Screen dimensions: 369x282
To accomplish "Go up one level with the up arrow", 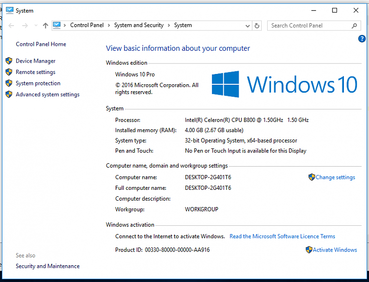I will pos(45,26).
